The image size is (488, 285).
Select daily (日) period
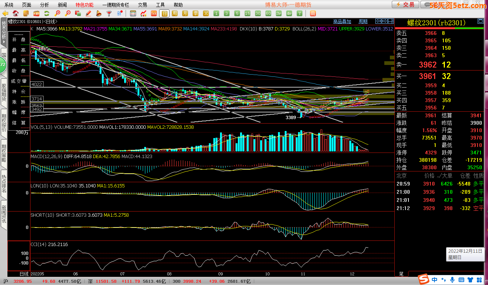[x=165, y=13]
